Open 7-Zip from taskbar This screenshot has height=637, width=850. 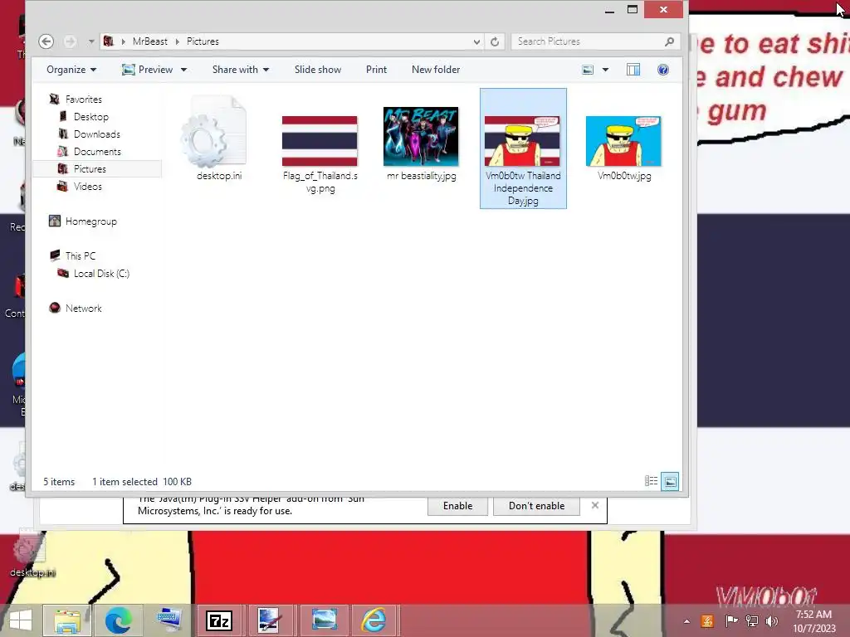pyautogui.click(x=219, y=620)
